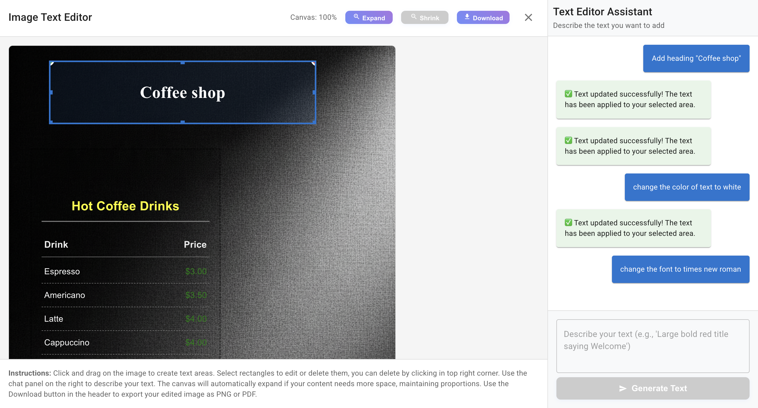This screenshot has width=758, height=408.
Task: Click the "Latte" drink name
Action: point(53,319)
